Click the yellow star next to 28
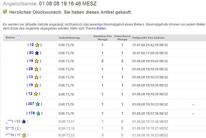This screenshot has width=206, height=138. point(36,69)
